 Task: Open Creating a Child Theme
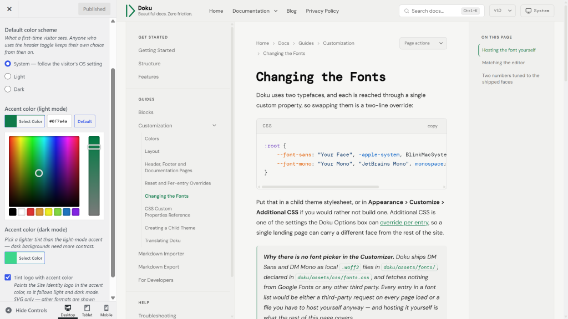[170, 228]
